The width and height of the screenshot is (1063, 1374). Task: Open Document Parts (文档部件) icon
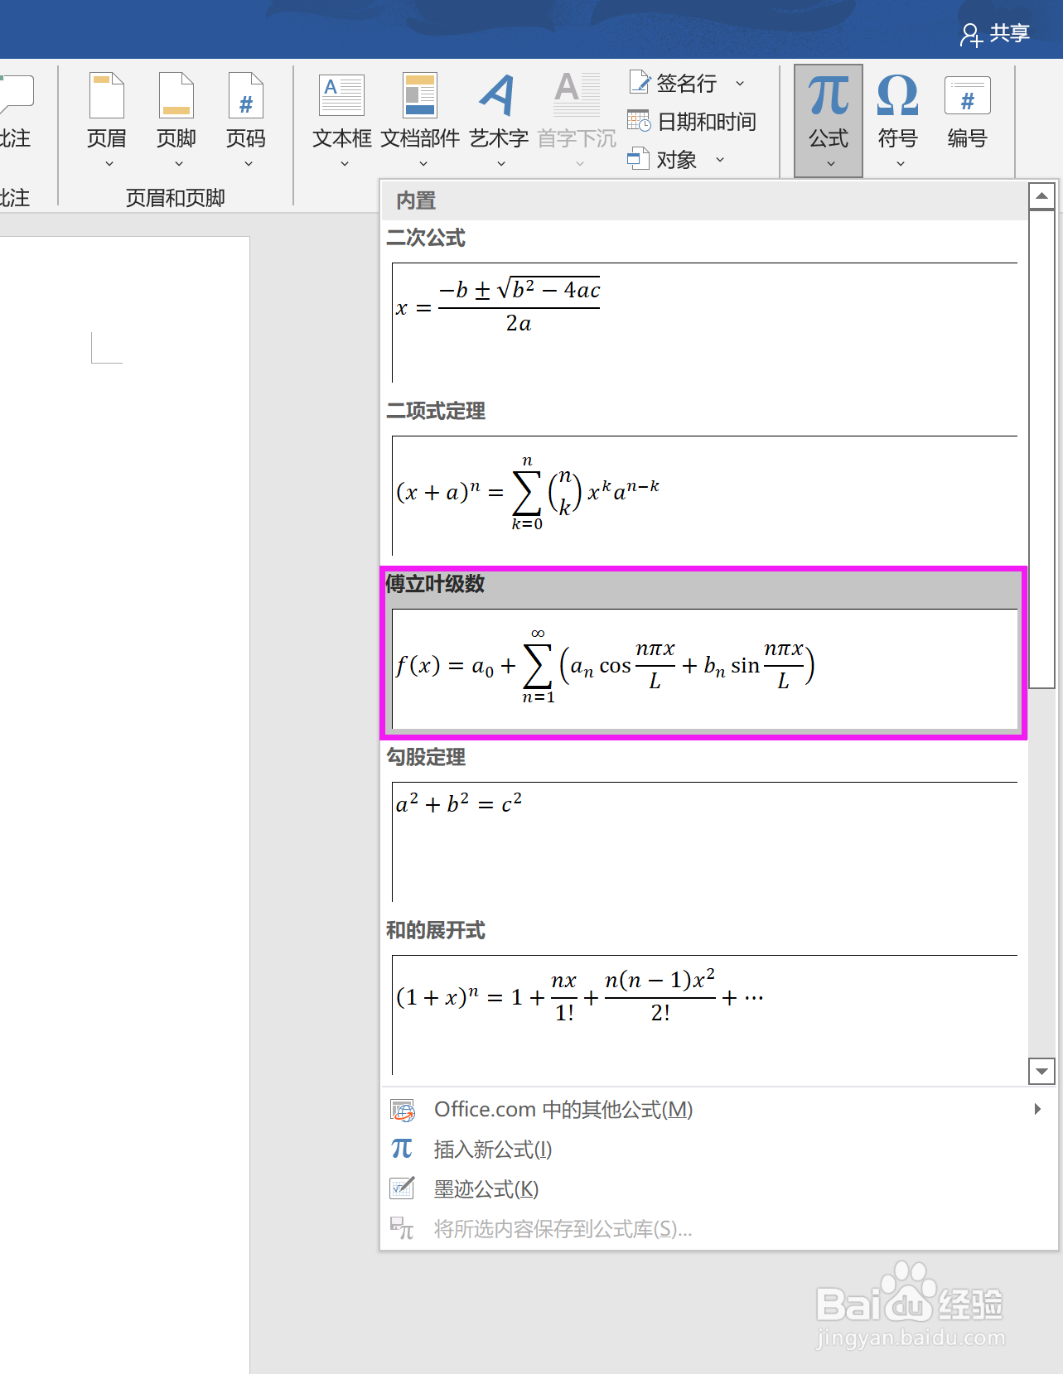tap(419, 95)
